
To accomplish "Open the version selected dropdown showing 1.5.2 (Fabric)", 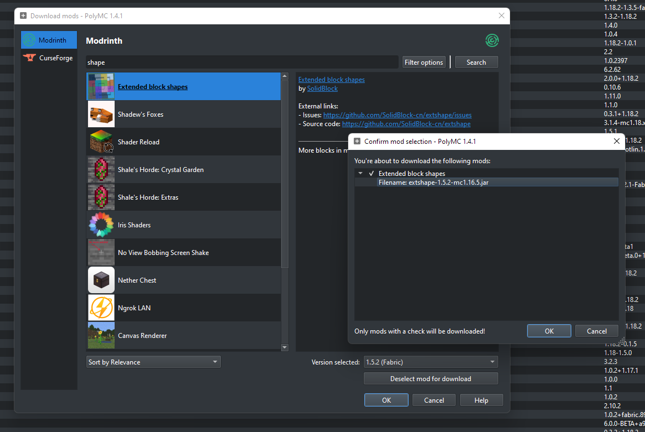I will pyautogui.click(x=431, y=362).
